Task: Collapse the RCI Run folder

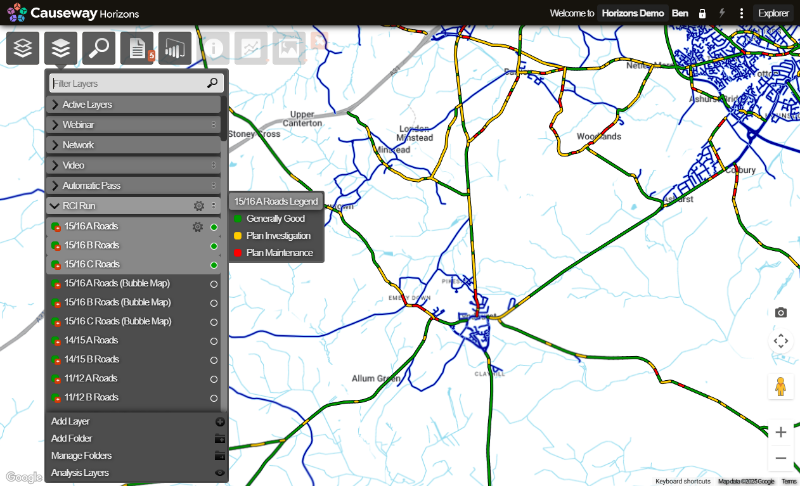Action: click(55, 206)
